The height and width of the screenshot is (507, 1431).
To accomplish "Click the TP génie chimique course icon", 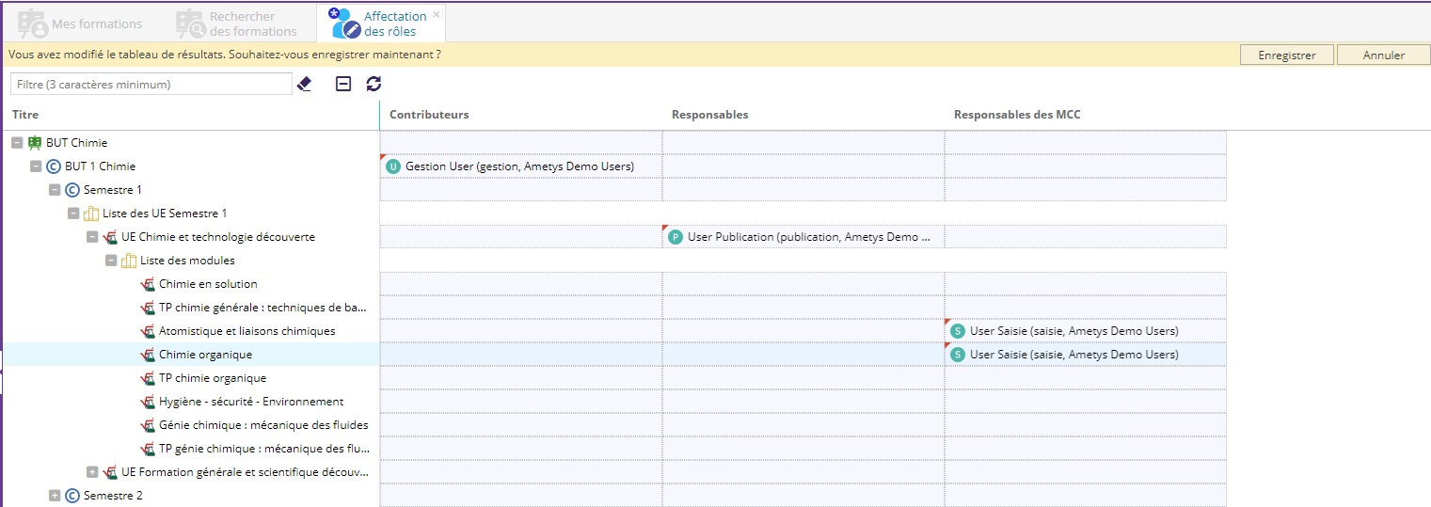I will point(148,449).
